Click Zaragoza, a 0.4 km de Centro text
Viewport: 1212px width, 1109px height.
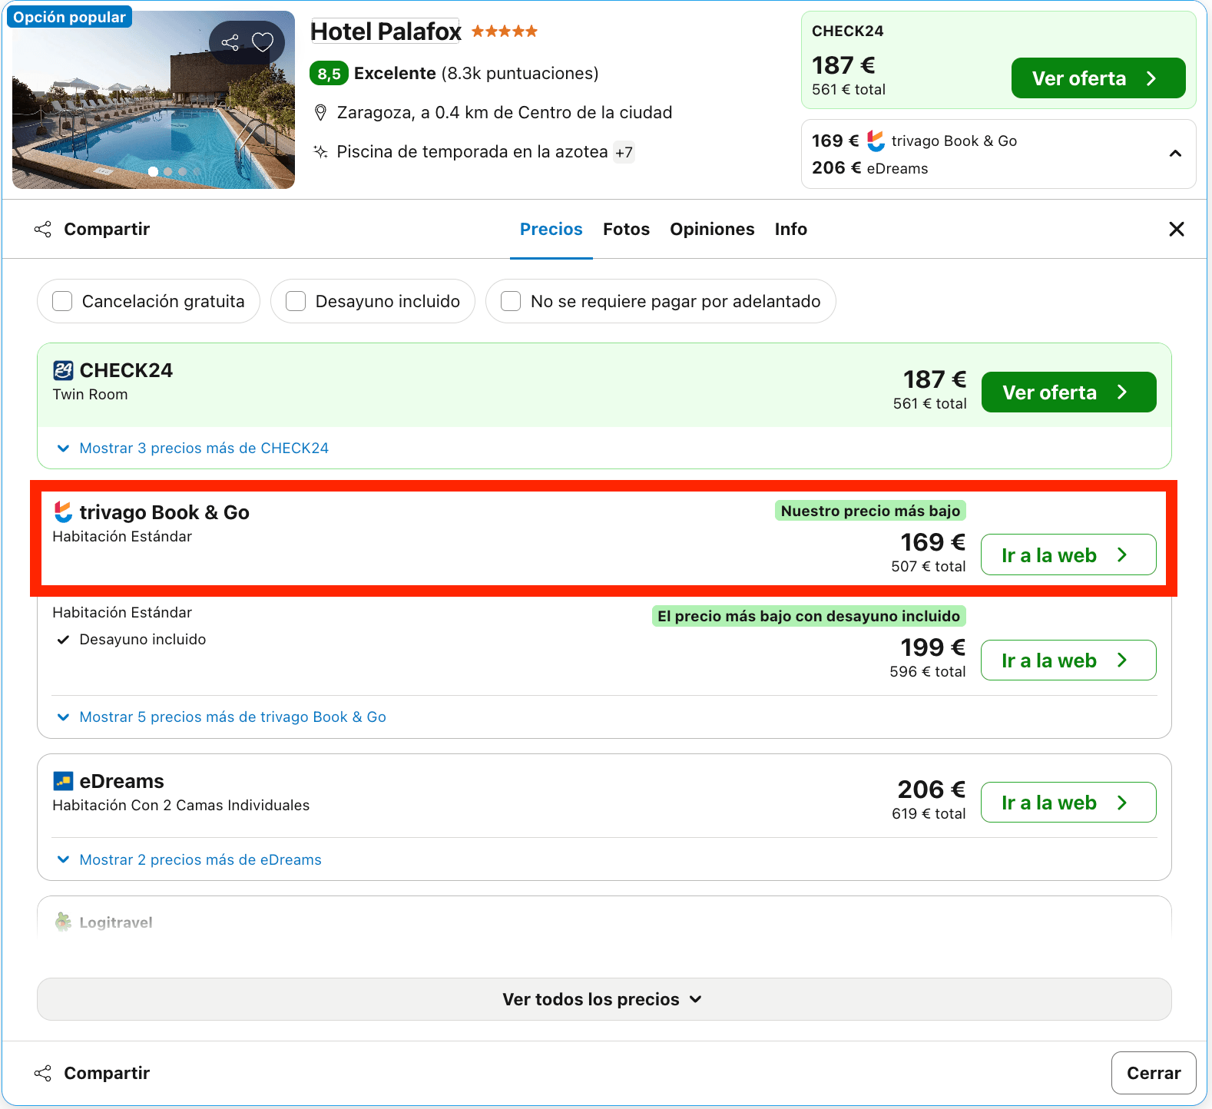[x=505, y=113]
